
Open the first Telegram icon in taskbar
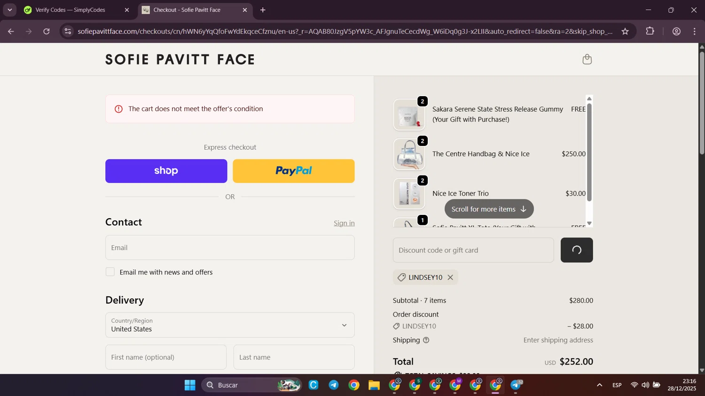pos(334,385)
